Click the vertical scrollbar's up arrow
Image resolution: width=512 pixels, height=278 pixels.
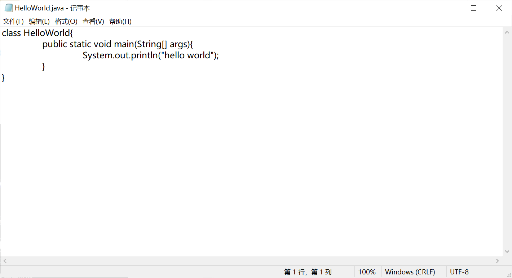click(x=507, y=32)
